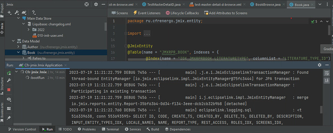Open run wrench edit configuration icon
Image resolution: width=333 pixels, height=133 pixels.
click(9, 81)
